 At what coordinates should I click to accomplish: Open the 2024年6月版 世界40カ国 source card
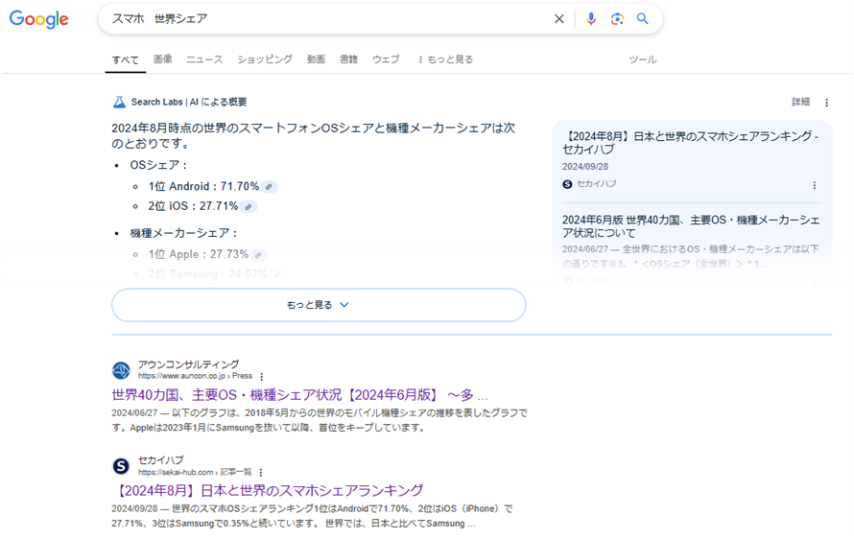[691, 226]
